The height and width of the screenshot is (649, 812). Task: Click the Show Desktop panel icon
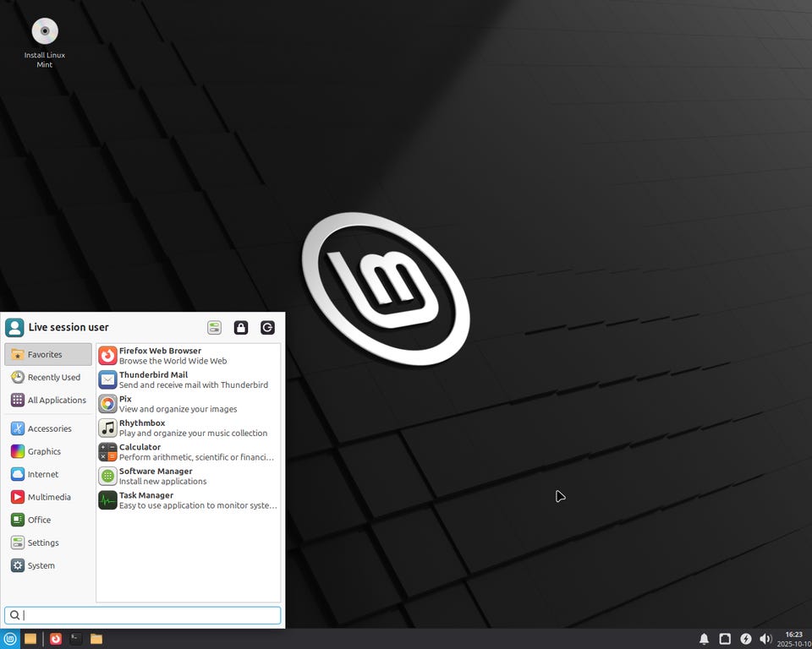coord(30,639)
